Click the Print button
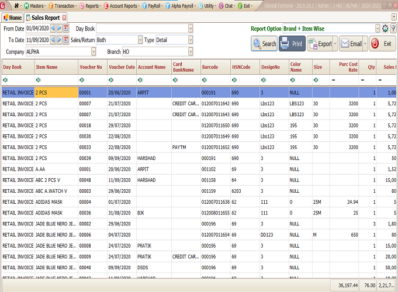The image size is (398, 292). [x=292, y=44]
